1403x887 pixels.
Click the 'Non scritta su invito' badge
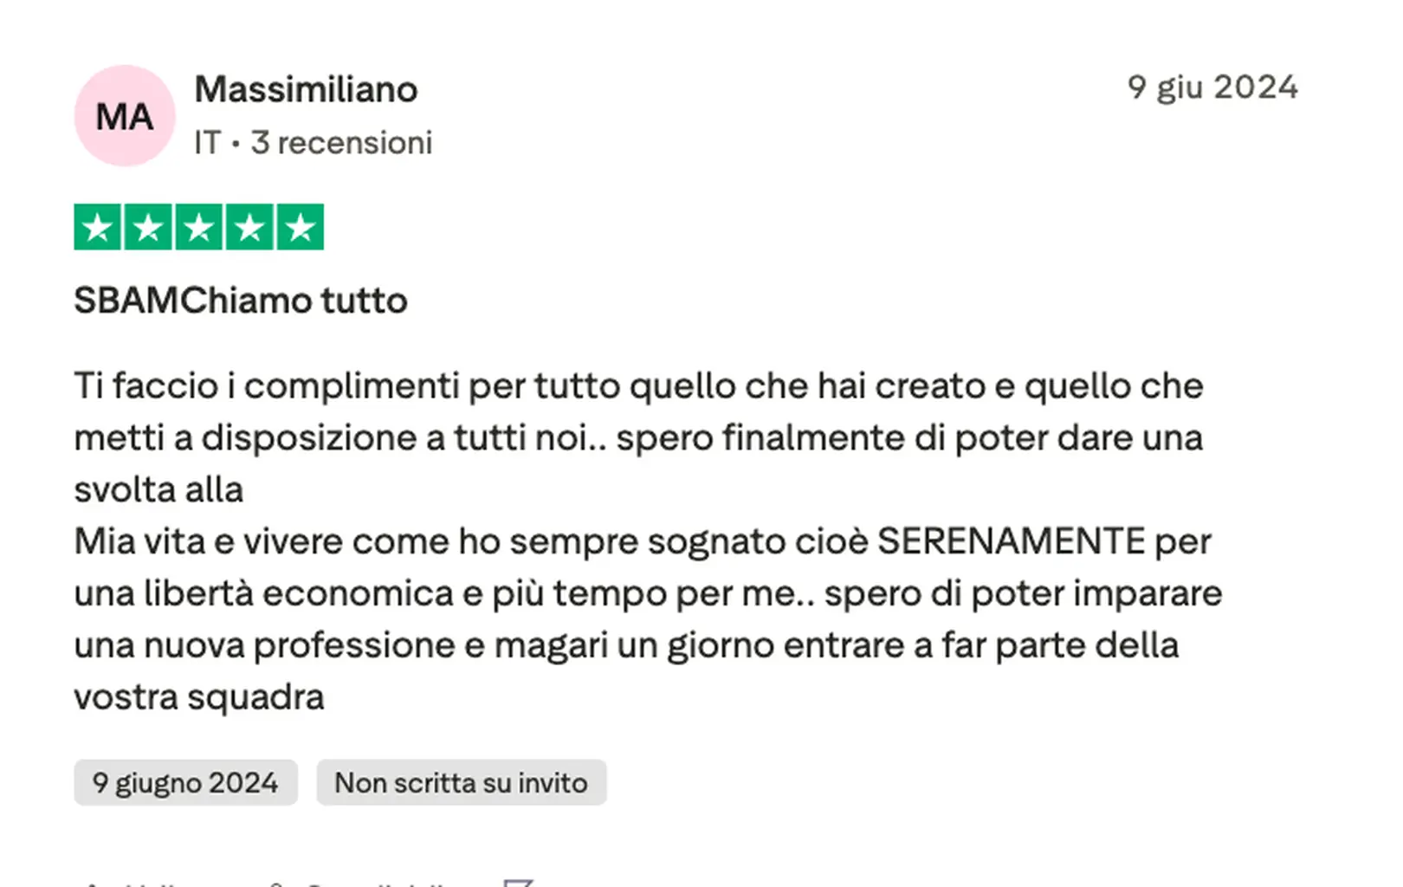pos(461,782)
